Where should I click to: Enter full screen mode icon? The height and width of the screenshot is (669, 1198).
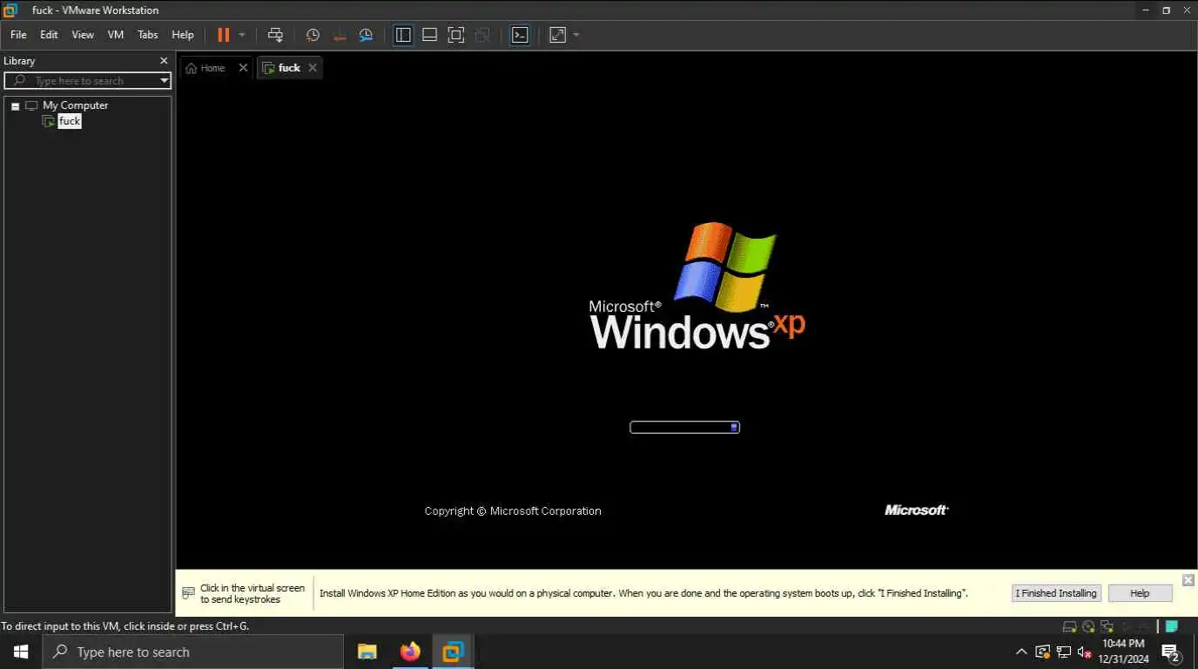click(455, 35)
